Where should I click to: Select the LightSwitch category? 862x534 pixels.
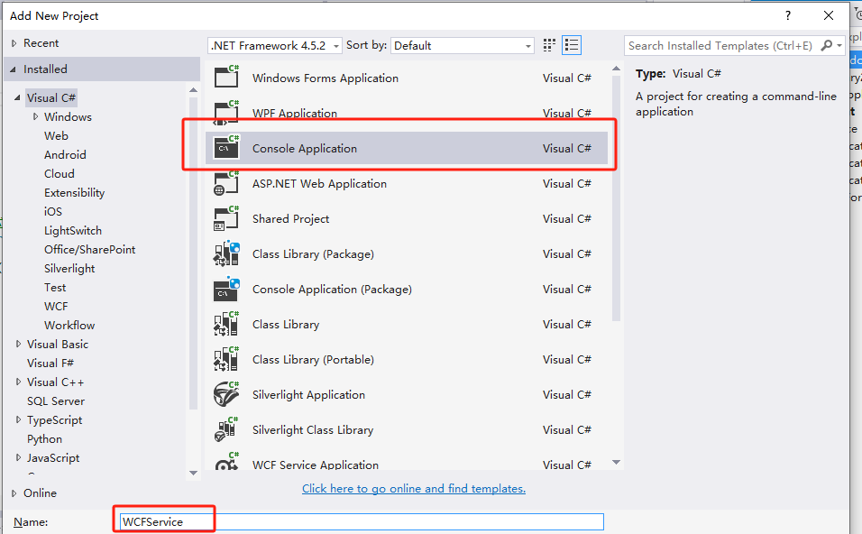tap(72, 230)
